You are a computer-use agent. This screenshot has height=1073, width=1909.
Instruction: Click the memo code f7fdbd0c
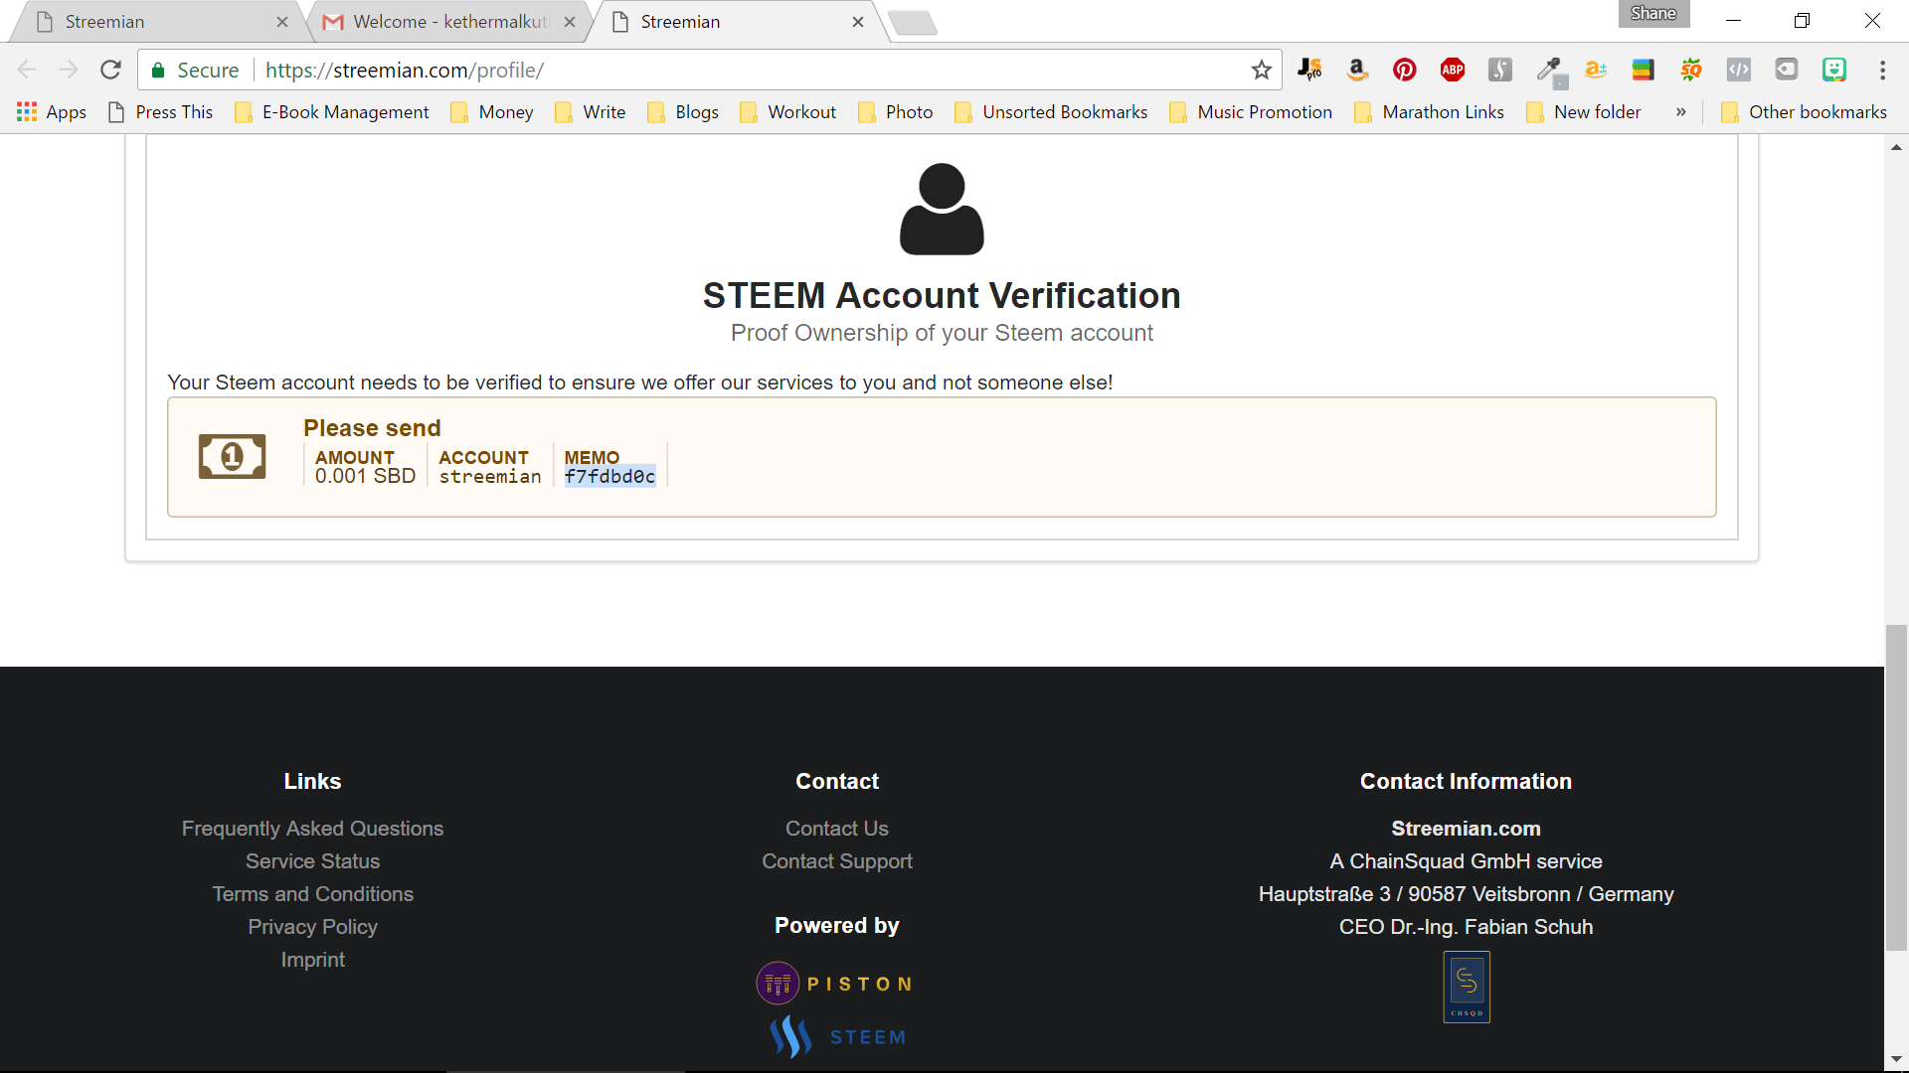[609, 477]
